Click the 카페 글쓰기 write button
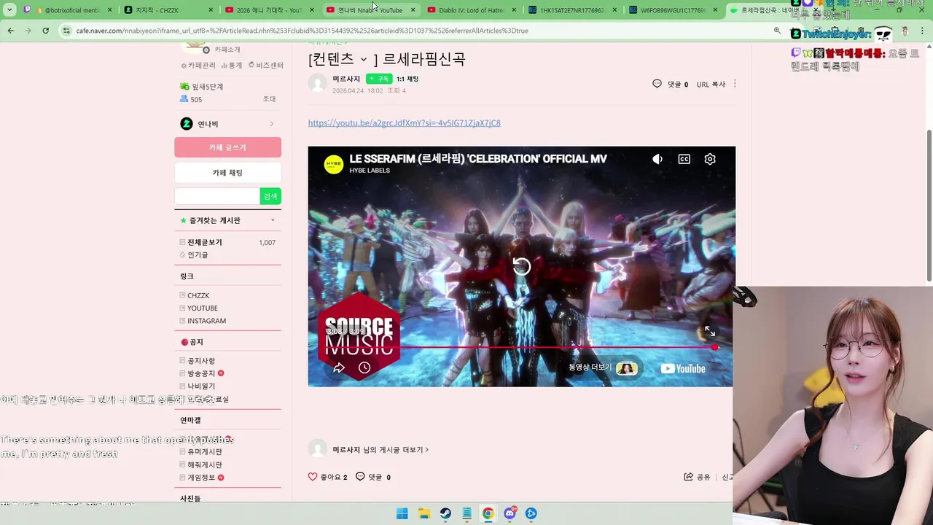Screen dimensions: 933x525 227,147
